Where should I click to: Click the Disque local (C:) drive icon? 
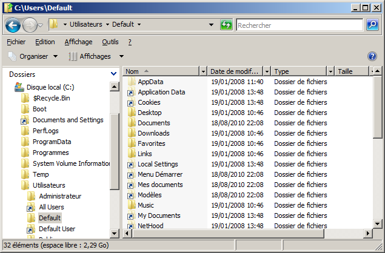coord(19,87)
